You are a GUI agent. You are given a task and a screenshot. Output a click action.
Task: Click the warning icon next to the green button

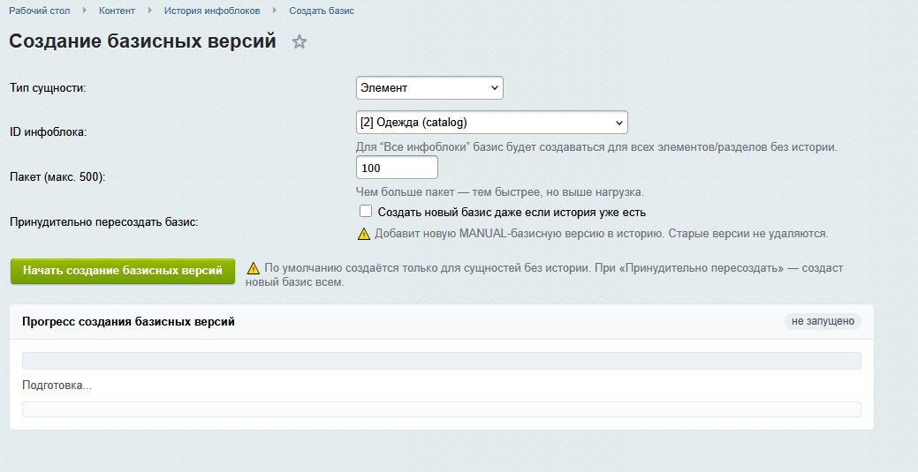point(254,268)
